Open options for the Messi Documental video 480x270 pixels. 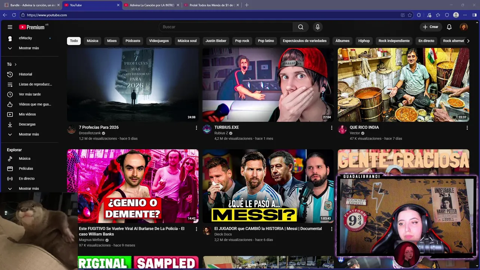coord(331,229)
